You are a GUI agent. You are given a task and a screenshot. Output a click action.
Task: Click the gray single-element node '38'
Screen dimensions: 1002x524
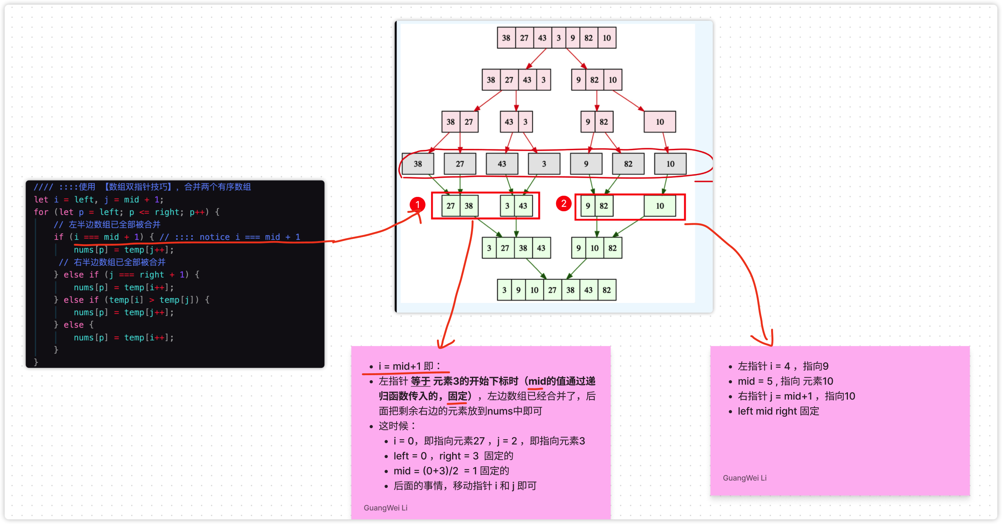click(418, 164)
